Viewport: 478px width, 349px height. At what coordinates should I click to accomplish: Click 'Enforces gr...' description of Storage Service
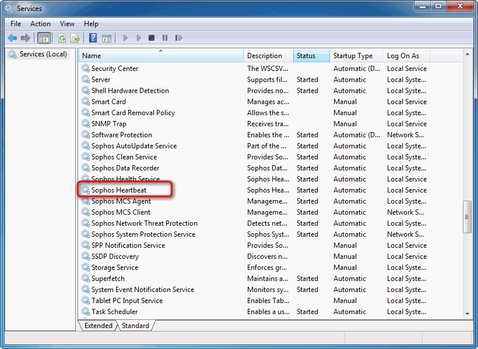pos(267,268)
